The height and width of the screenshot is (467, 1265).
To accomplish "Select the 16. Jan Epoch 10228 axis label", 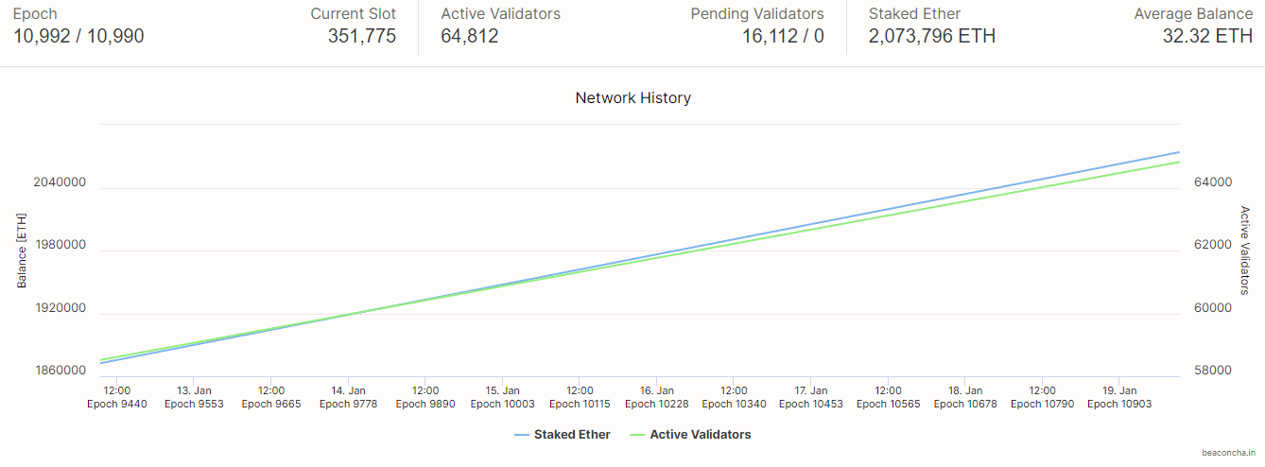I will 656,397.
